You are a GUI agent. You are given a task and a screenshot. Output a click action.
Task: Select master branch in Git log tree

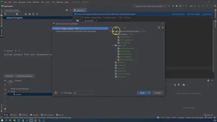coord(19,94)
